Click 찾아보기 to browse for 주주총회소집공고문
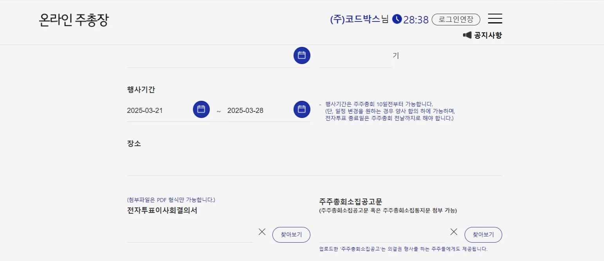Screen dimensions: 604x261 (483, 234)
